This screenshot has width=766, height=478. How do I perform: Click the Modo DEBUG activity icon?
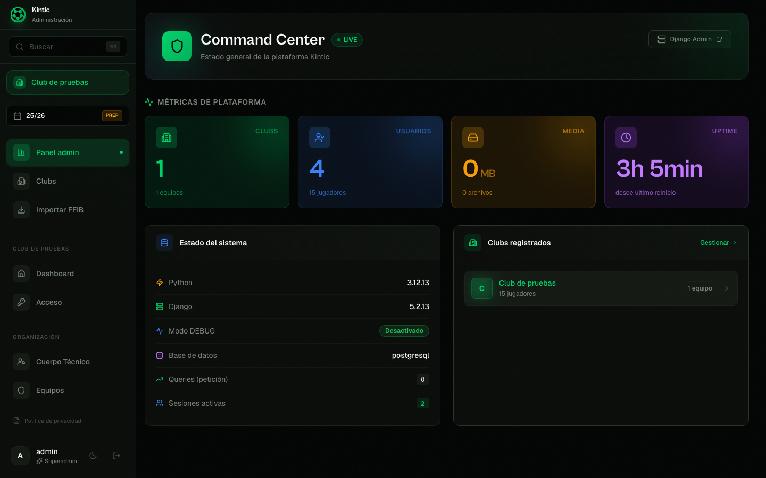click(x=160, y=331)
